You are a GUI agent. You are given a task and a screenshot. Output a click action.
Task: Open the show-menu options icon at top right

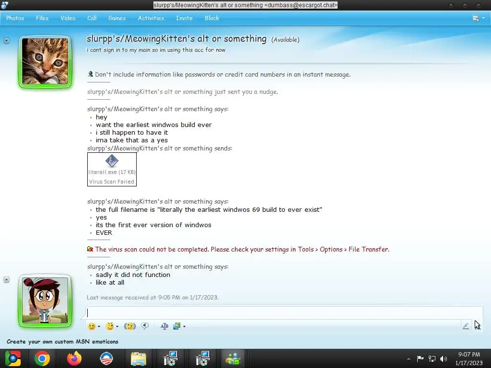475,19
